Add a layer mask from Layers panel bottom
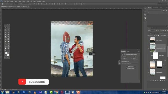 click(155, 80)
